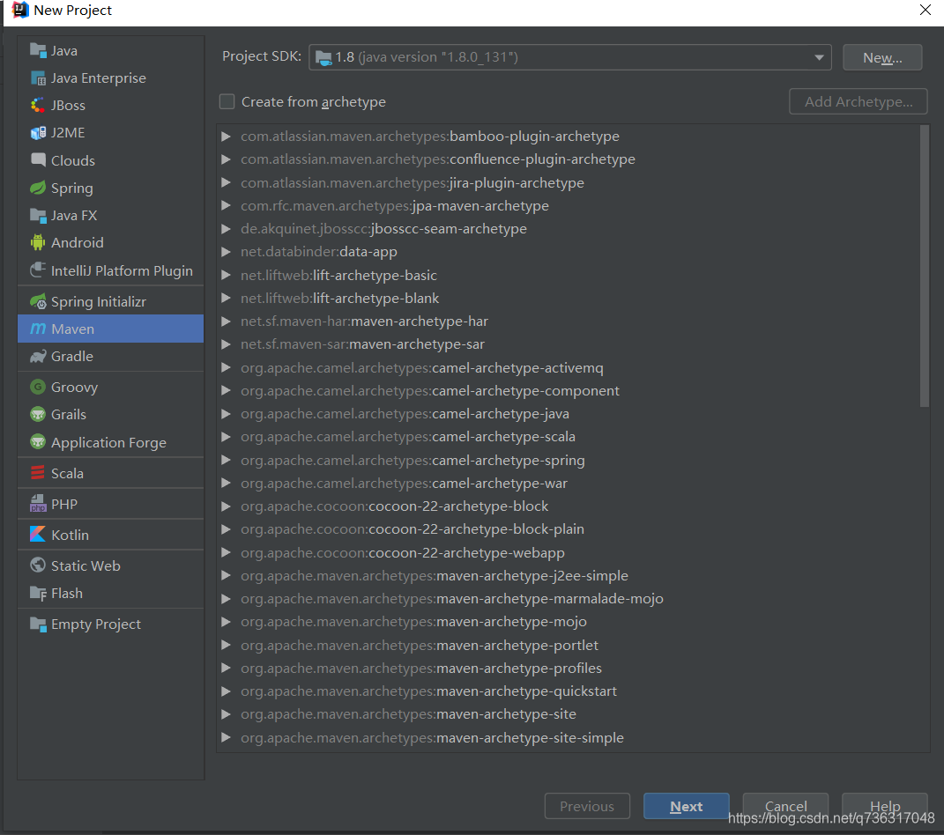Click the Cancel button
Screen dimensions: 944x835
tap(785, 806)
